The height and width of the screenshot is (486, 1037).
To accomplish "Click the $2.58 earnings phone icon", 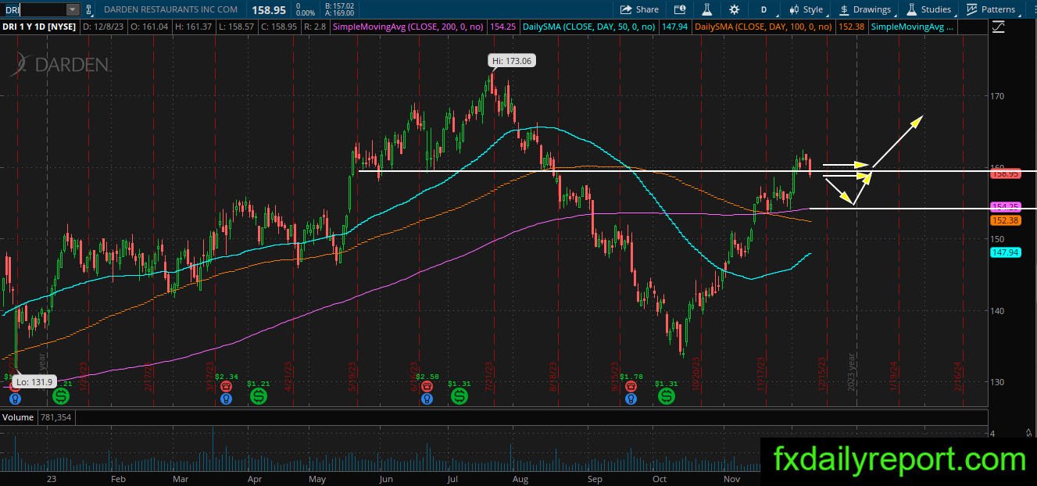I will click(427, 386).
